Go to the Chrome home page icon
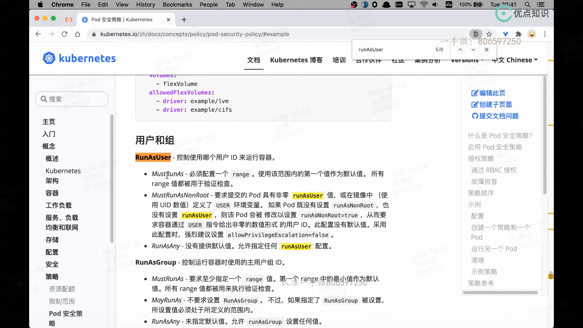Viewport: 583px width, 328px height. [77, 34]
